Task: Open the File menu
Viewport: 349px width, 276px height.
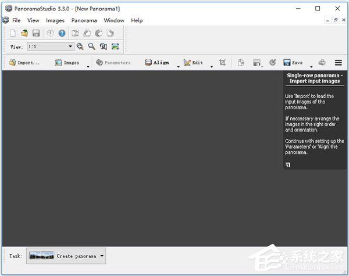Action: pyautogui.click(x=16, y=20)
